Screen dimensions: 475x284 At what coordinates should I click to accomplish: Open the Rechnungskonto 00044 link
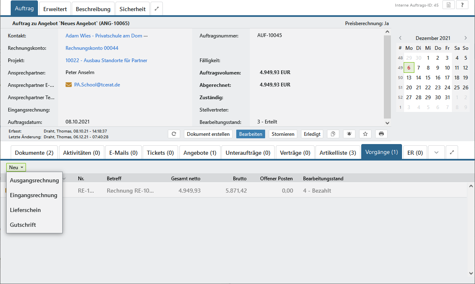(92, 48)
